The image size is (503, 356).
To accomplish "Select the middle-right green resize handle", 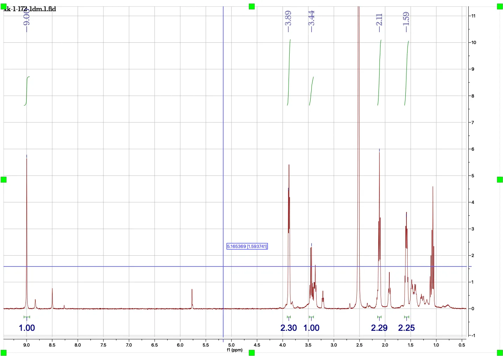I will [x=500, y=180].
